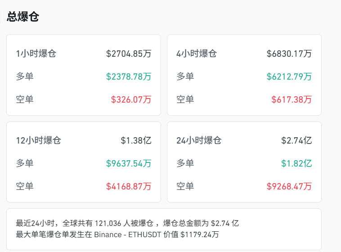Viewport: 341px width, 252px height.
Task: Click the $2.74亿 total in 24-hour card
Action: pos(296,140)
